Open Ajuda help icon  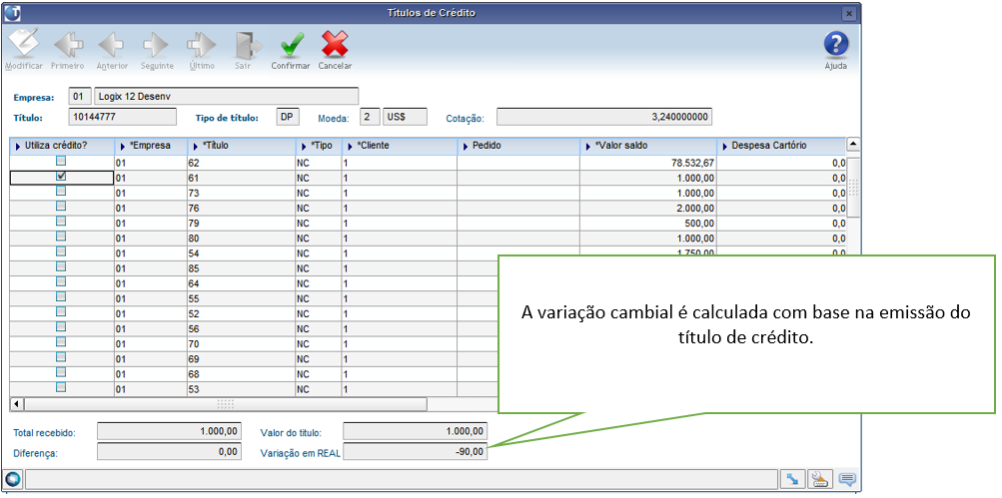(836, 45)
